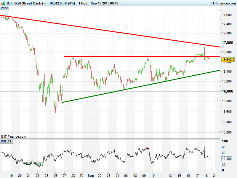Click the 16,000 level on price axis

coord(228,92)
